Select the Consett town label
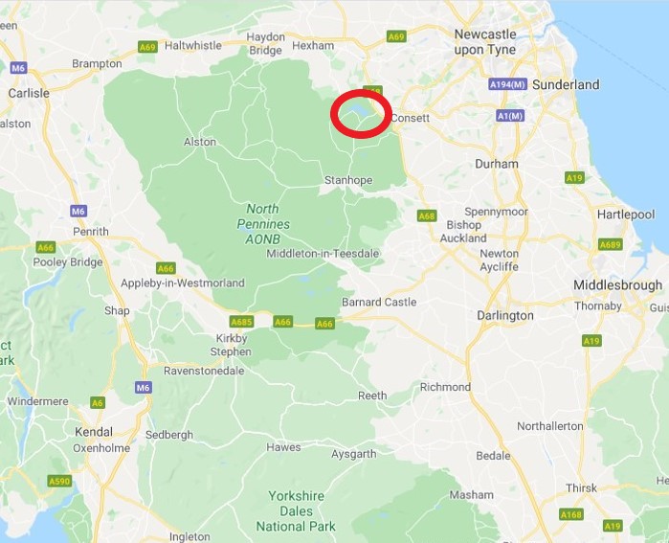This screenshot has width=669, height=543. [x=410, y=118]
